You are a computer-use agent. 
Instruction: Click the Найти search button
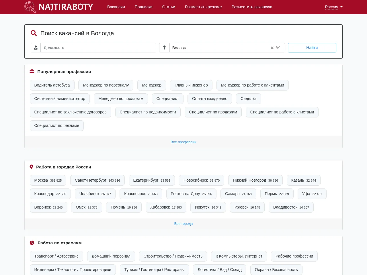312,48
